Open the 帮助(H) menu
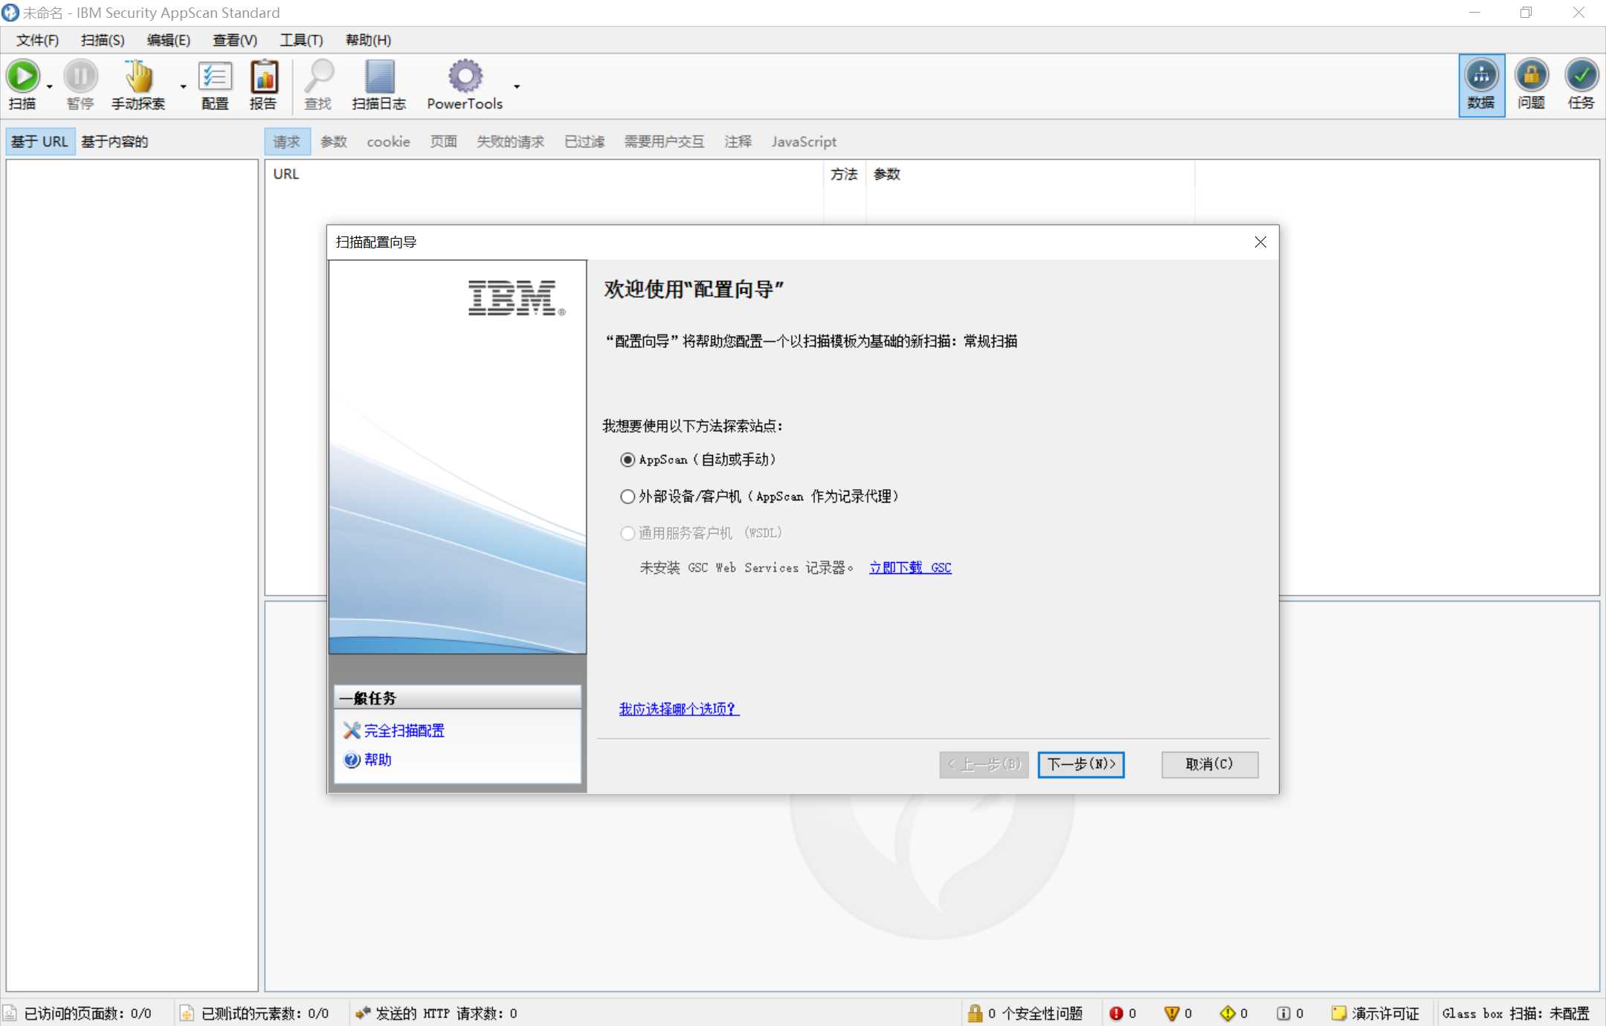 pyautogui.click(x=368, y=40)
